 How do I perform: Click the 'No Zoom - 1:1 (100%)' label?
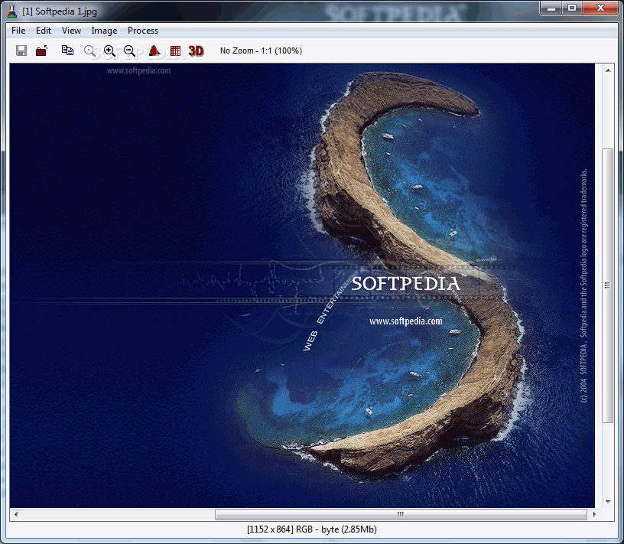[x=261, y=50]
